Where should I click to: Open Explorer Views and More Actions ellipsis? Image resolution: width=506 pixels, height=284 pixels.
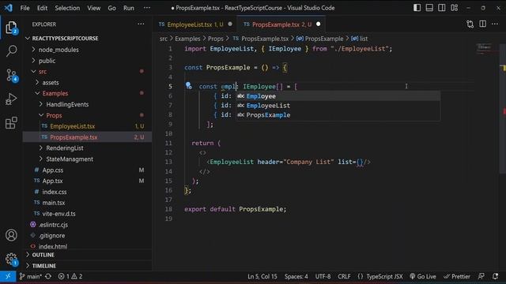coord(141,24)
